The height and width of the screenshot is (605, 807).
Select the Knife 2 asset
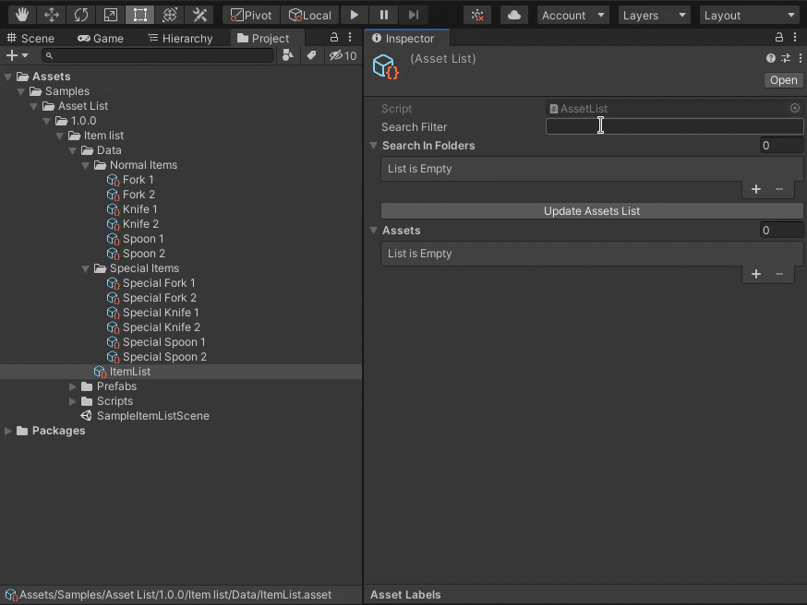[133, 224]
